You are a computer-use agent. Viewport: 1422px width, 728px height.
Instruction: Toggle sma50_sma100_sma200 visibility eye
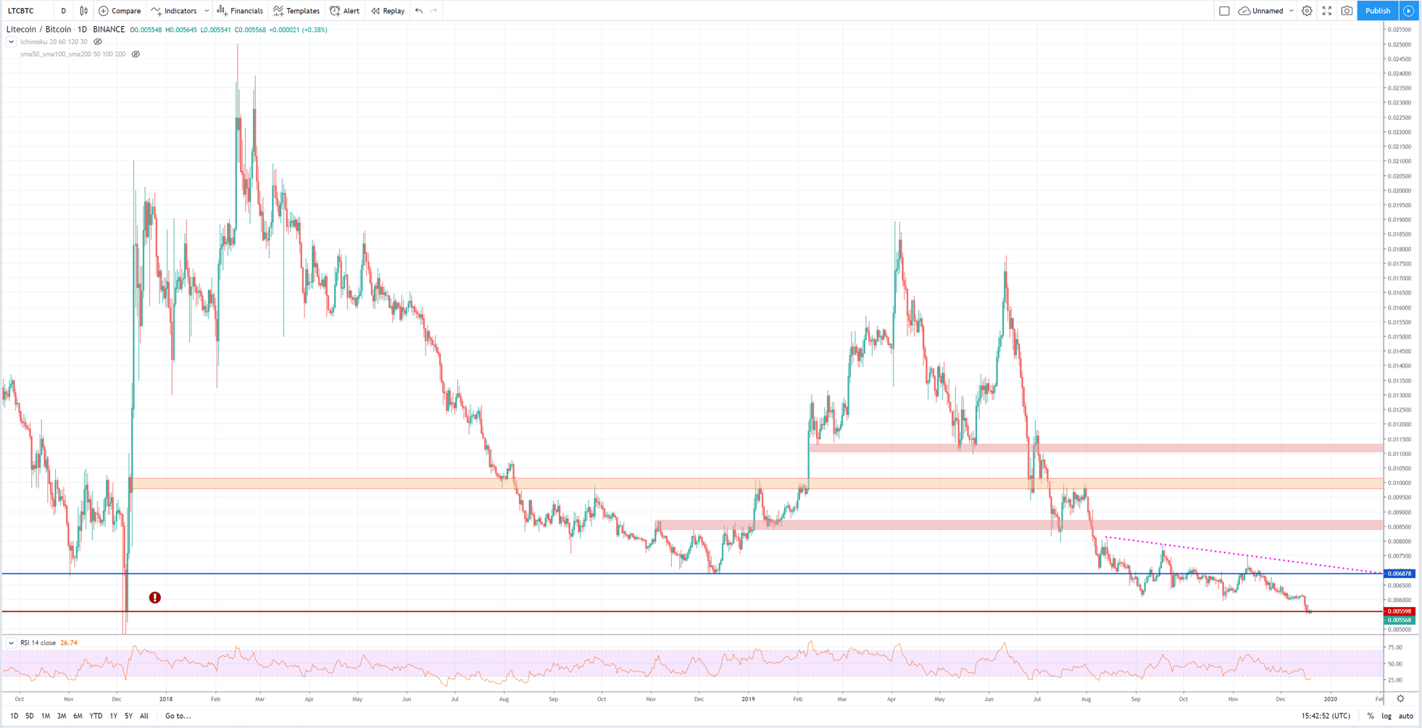pyautogui.click(x=136, y=54)
